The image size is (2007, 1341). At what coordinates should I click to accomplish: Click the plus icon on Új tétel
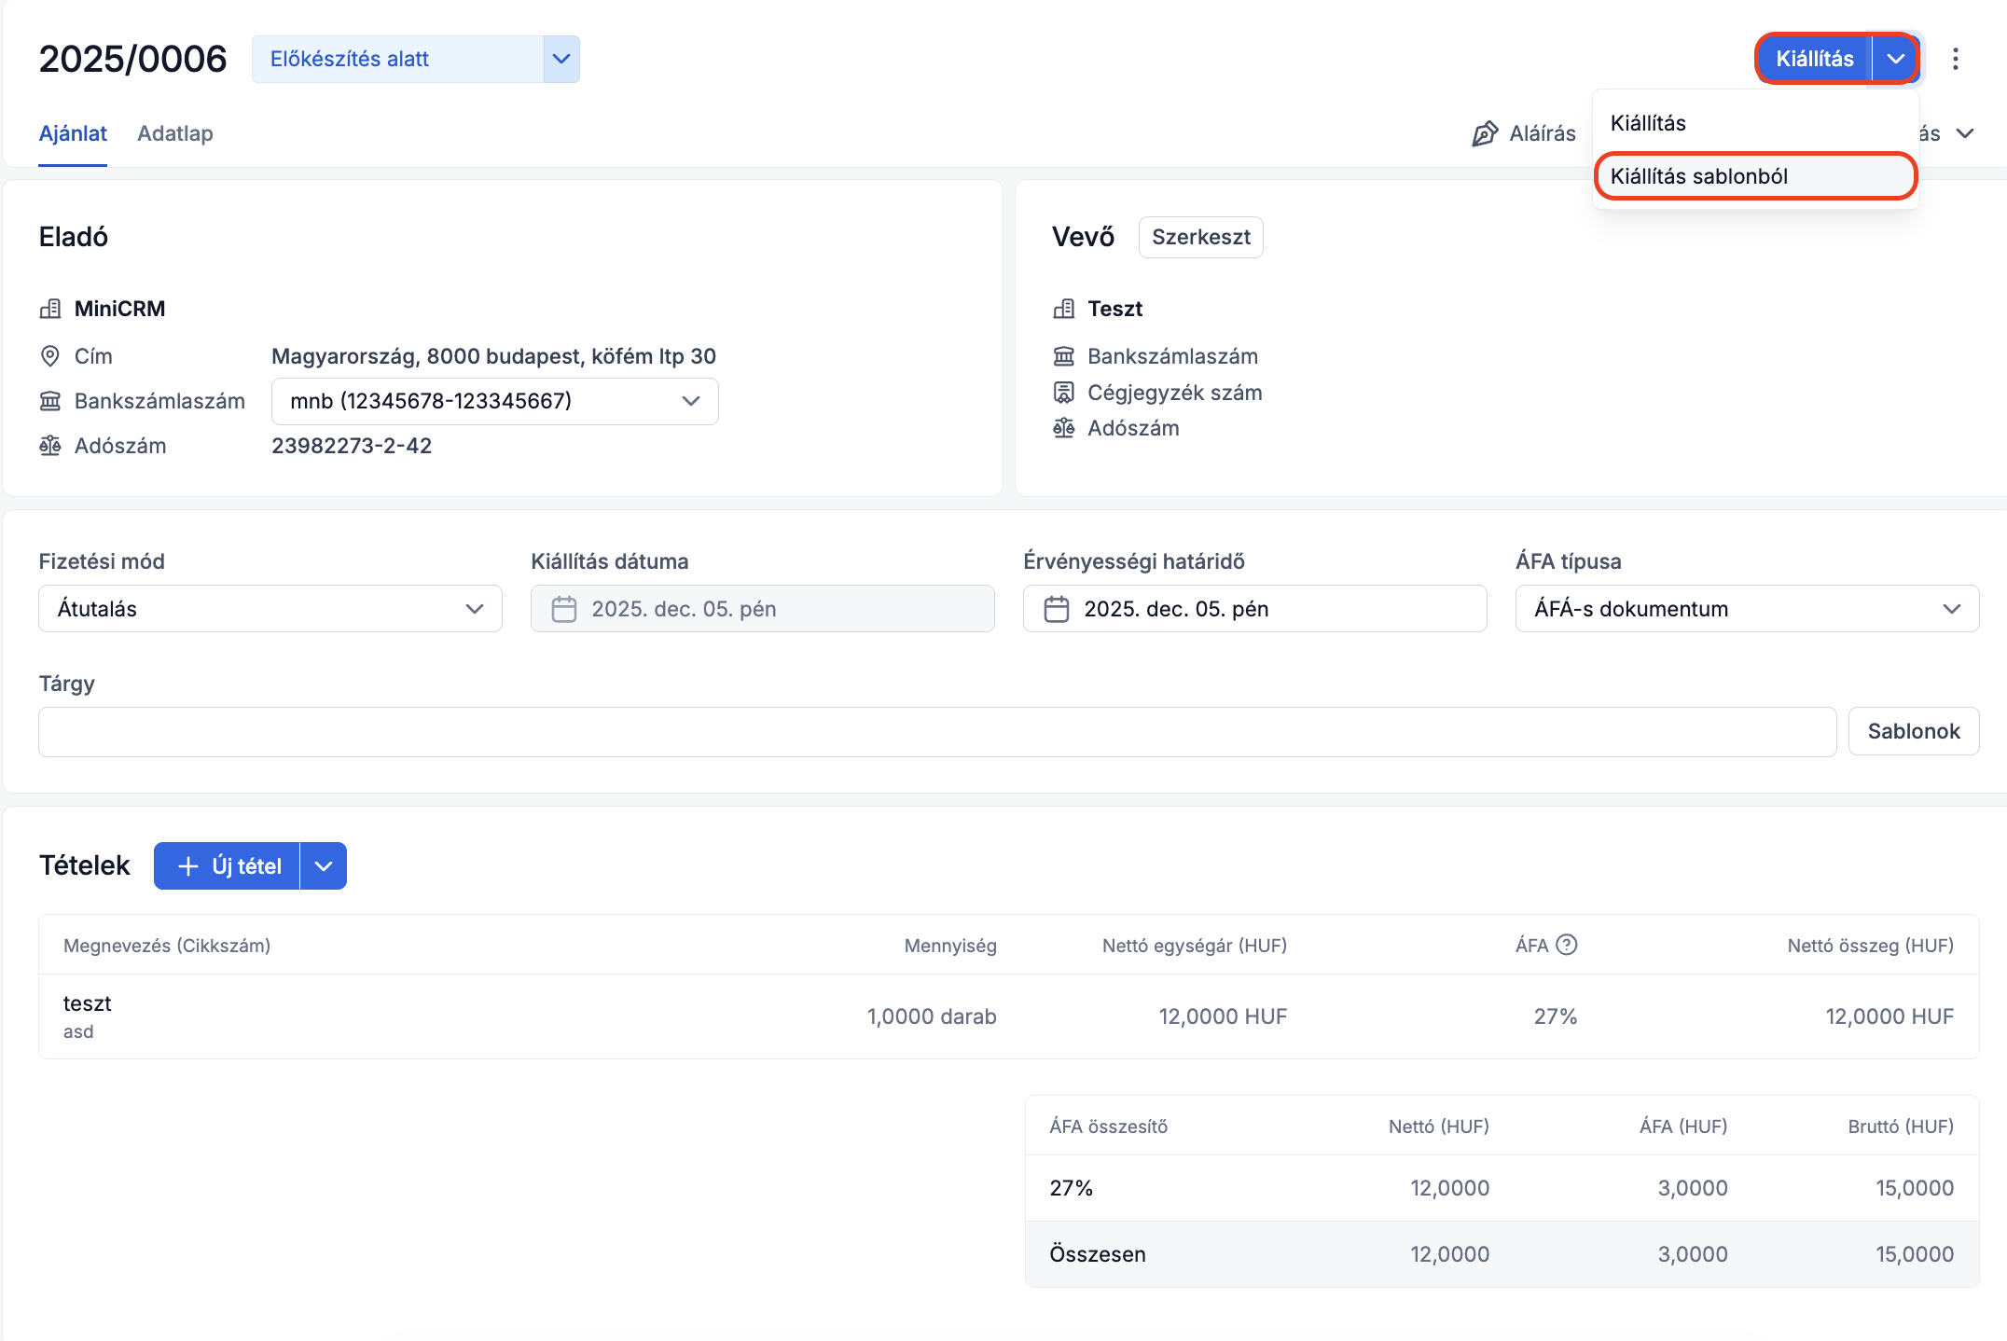tap(188, 866)
